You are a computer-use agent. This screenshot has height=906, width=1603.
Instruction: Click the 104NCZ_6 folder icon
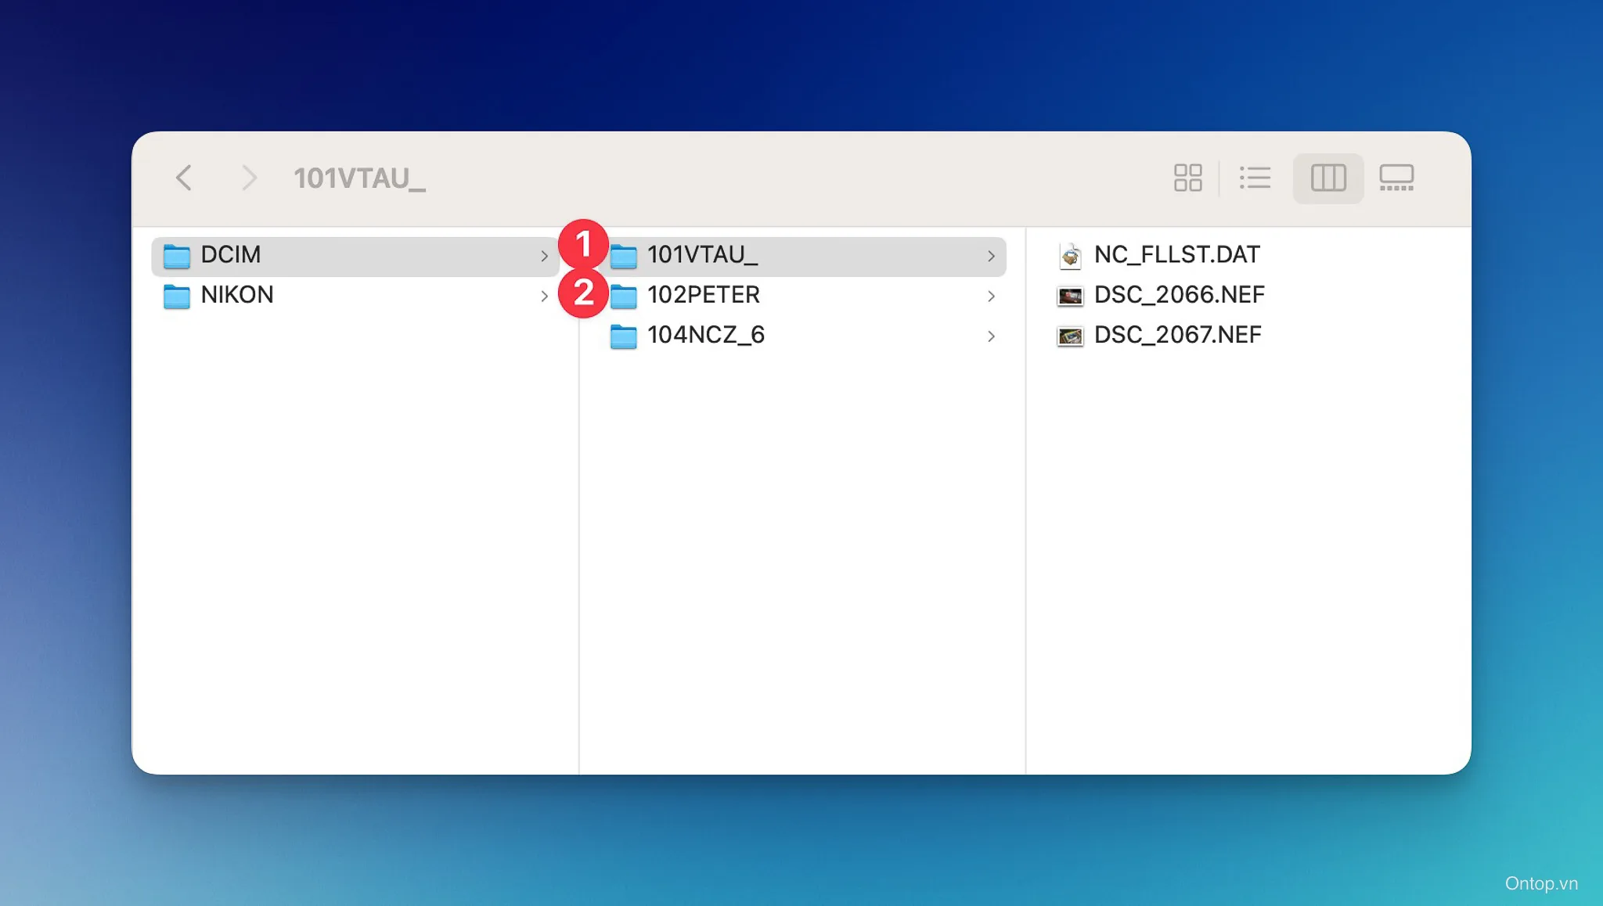623,336
